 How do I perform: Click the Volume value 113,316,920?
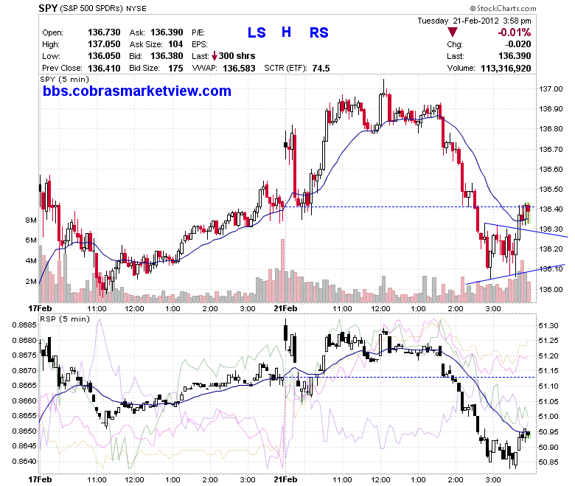point(506,69)
